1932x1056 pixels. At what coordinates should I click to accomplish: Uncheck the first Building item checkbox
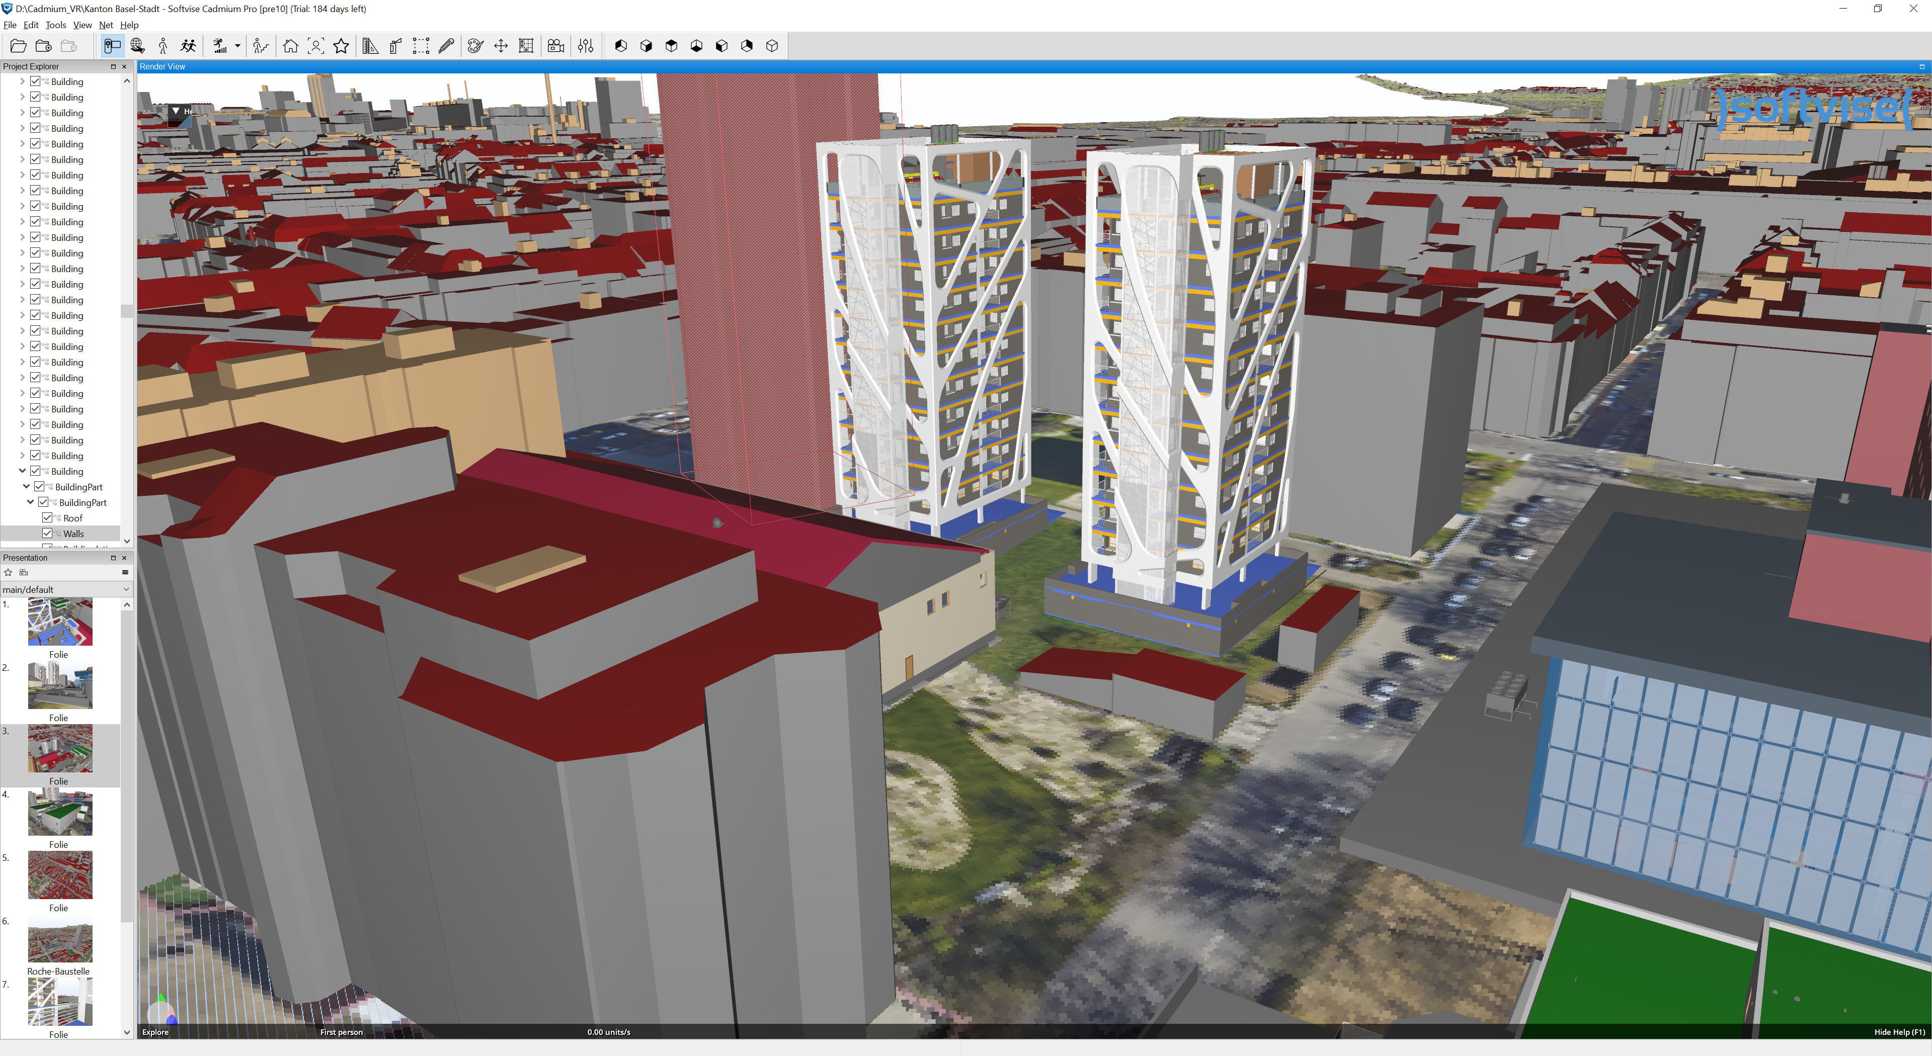coord(35,81)
